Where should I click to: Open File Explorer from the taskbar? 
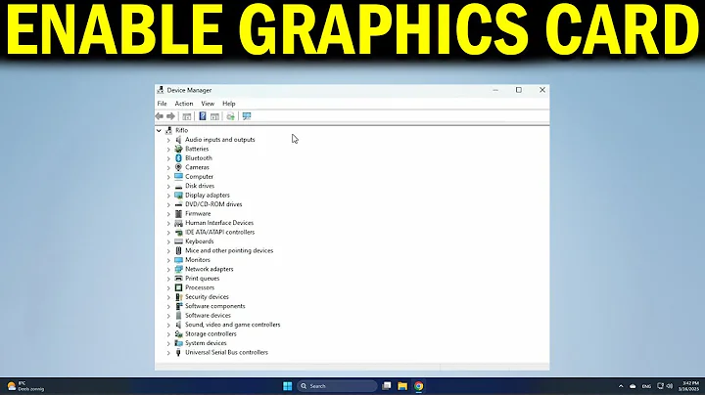tap(402, 386)
